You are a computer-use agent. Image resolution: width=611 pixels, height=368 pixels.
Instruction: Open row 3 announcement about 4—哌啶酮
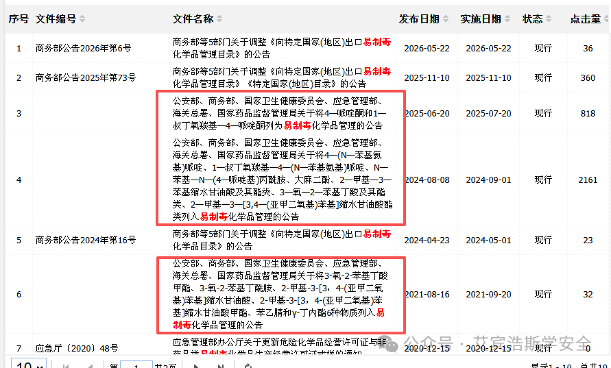(279, 113)
